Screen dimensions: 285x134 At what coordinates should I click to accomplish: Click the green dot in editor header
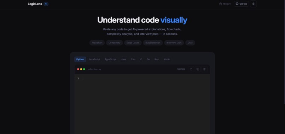[84, 69]
